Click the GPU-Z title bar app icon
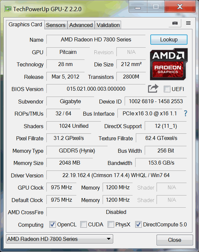Screen dimensions: 199x252 click(8, 9)
